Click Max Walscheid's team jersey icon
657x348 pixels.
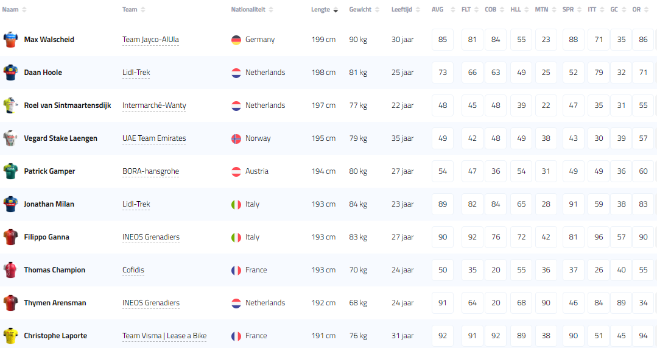tap(11, 40)
